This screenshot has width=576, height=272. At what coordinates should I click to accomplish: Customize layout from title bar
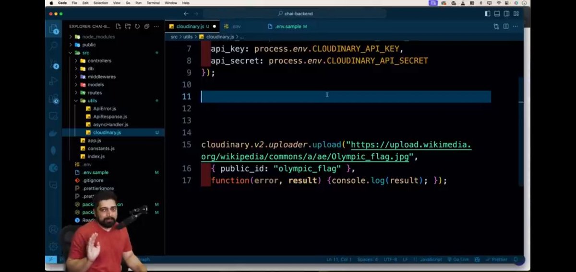pyautogui.click(x=516, y=14)
